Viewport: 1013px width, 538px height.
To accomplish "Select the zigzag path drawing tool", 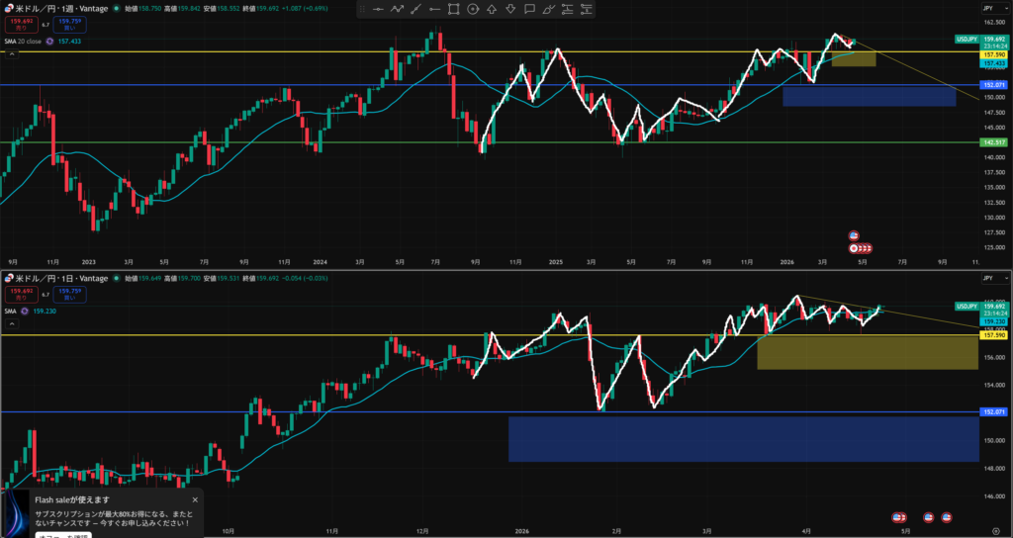I will [x=397, y=9].
